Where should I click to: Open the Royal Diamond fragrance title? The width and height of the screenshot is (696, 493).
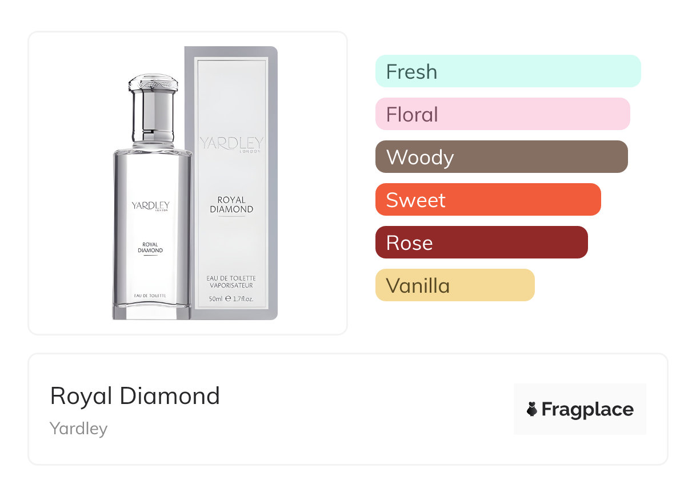(x=135, y=396)
